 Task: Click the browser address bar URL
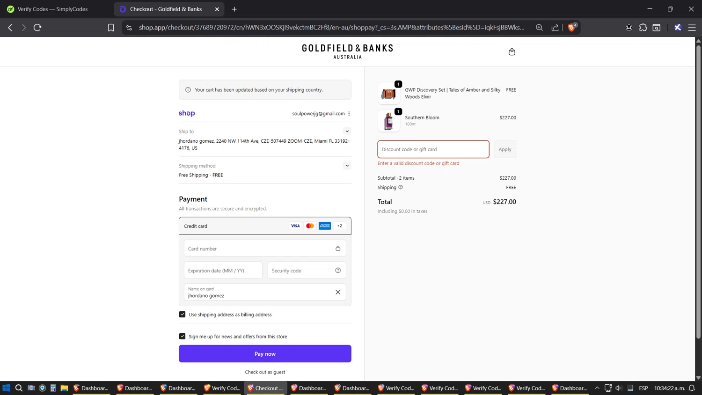pyautogui.click(x=331, y=28)
